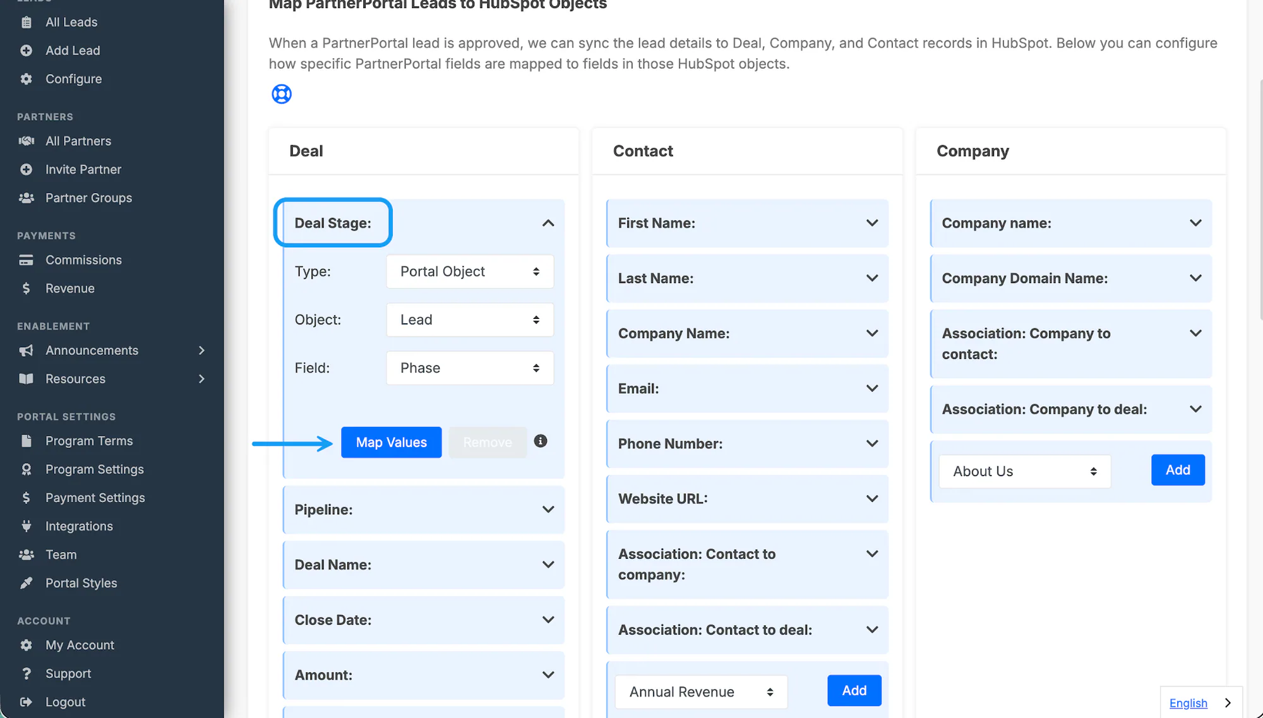Click the info icon beside Remove
1263x718 pixels.
(541, 441)
